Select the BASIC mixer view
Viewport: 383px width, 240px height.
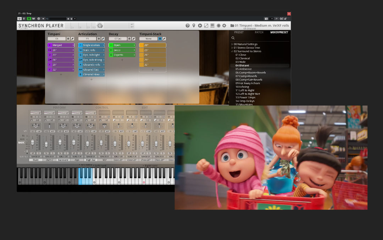point(21,142)
